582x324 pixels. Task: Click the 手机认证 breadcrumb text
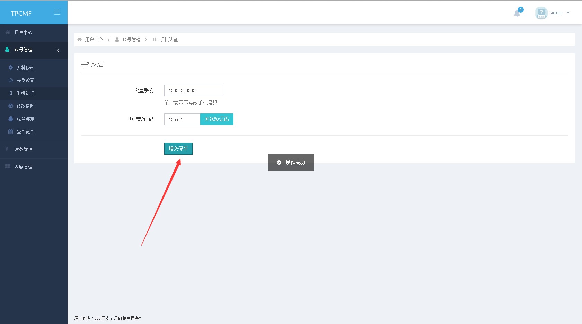pos(169,40)
